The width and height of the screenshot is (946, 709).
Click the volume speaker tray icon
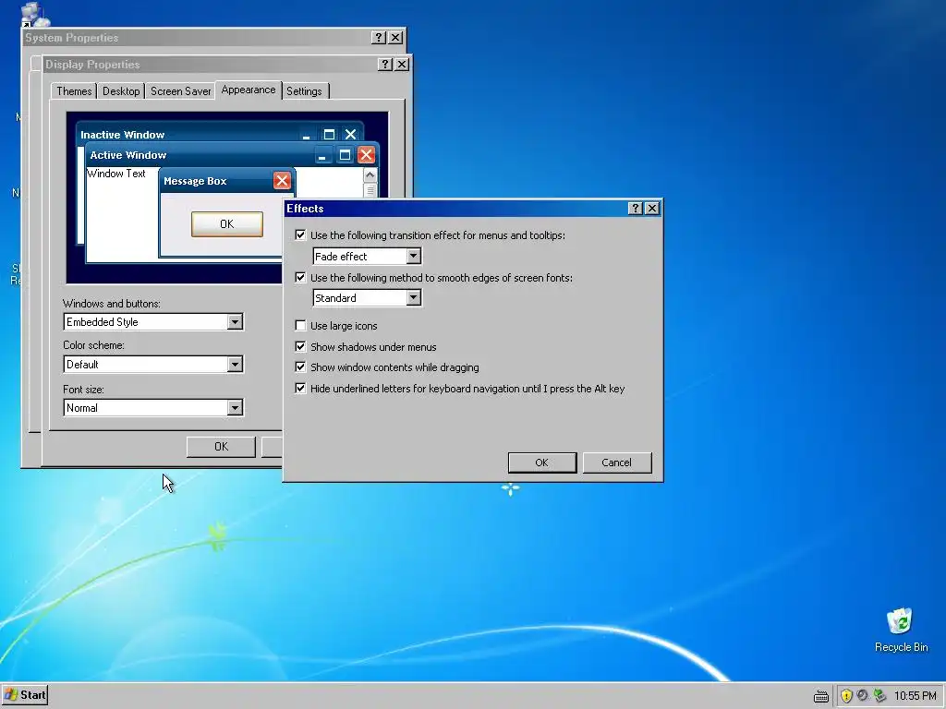pyautogui.click(x=863, y=696)
